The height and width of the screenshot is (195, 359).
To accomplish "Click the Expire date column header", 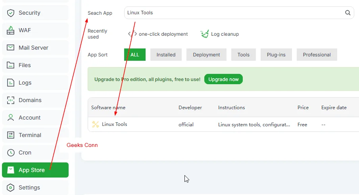I will coord(334,108).
